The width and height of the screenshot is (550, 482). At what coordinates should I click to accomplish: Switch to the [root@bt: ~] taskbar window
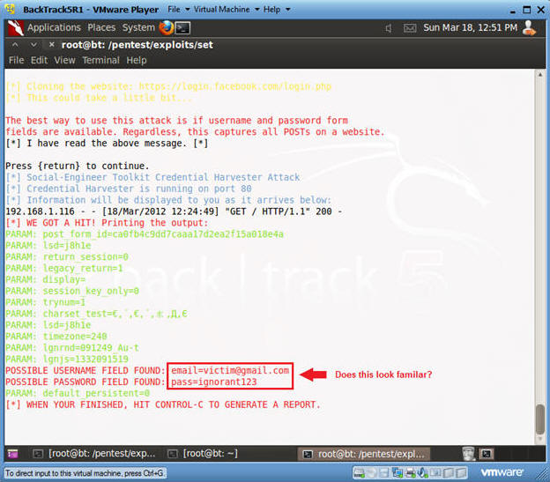tap(203, 454)
